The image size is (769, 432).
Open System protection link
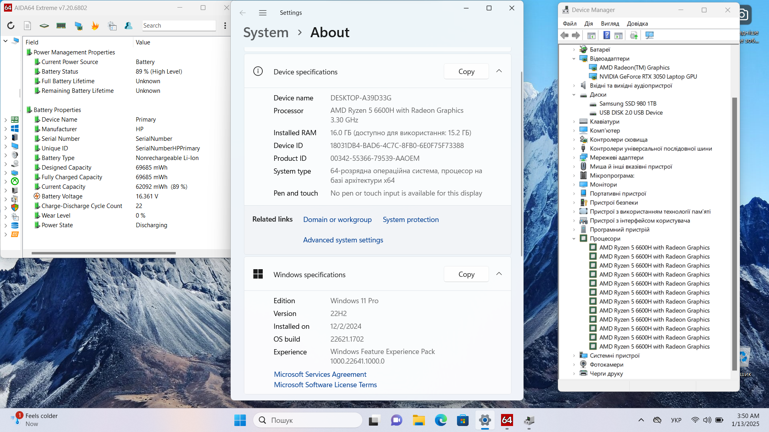pyautogui.click(x=411, y=220)
